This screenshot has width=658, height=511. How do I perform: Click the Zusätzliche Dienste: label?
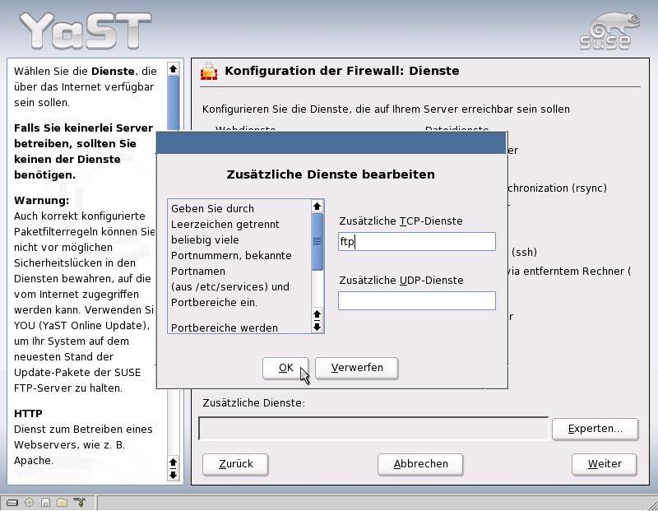pos(254,403)
